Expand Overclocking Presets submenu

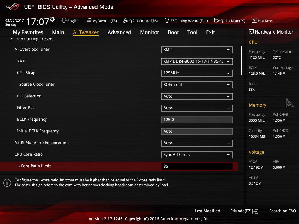(32, 39)
